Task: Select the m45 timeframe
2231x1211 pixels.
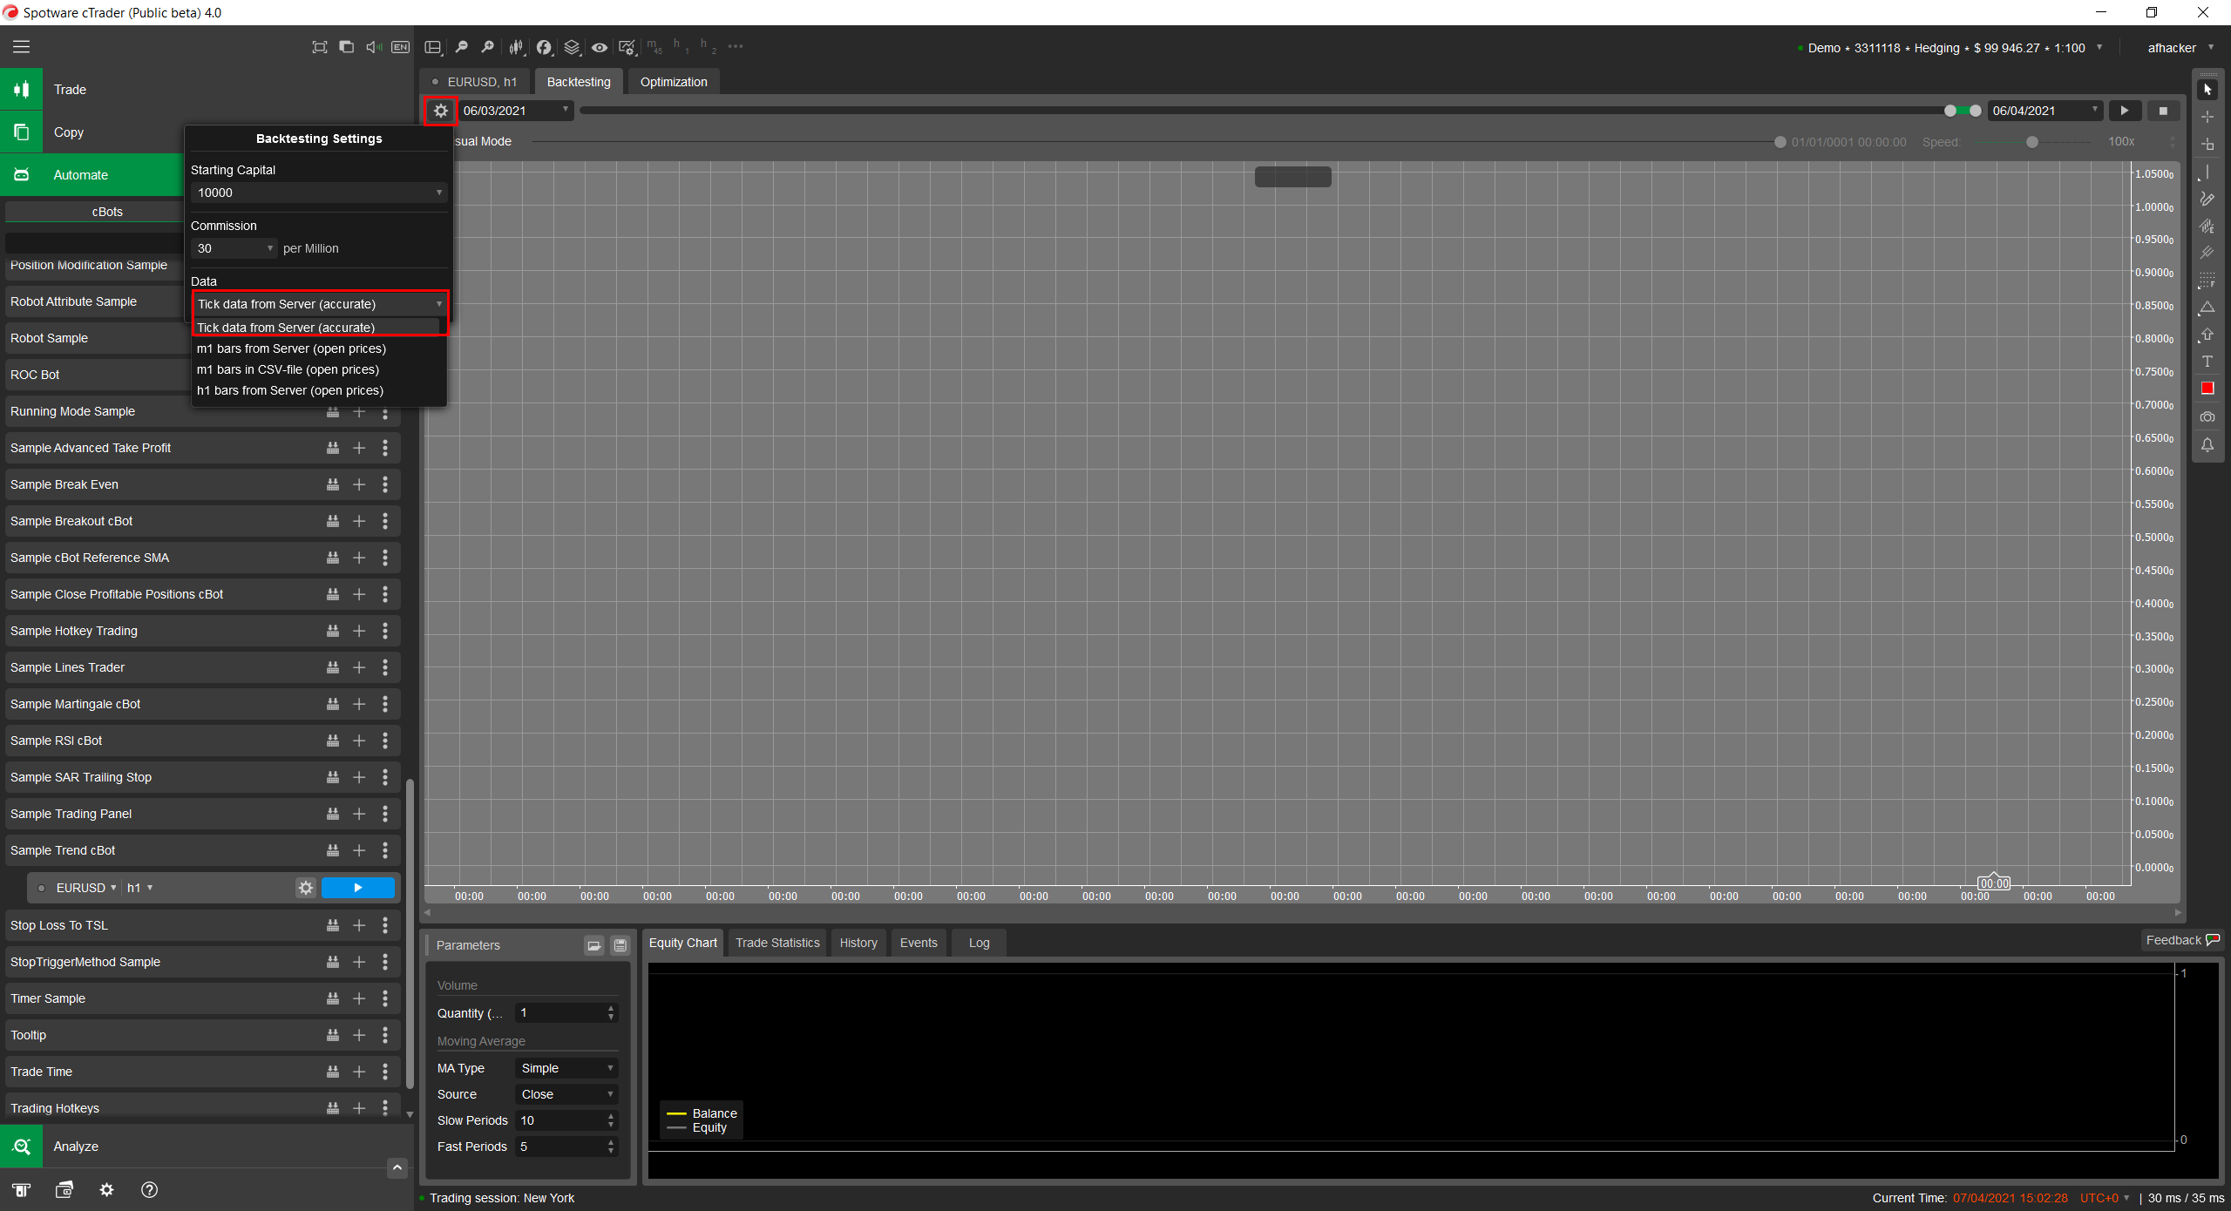Action: click(654, 47)
